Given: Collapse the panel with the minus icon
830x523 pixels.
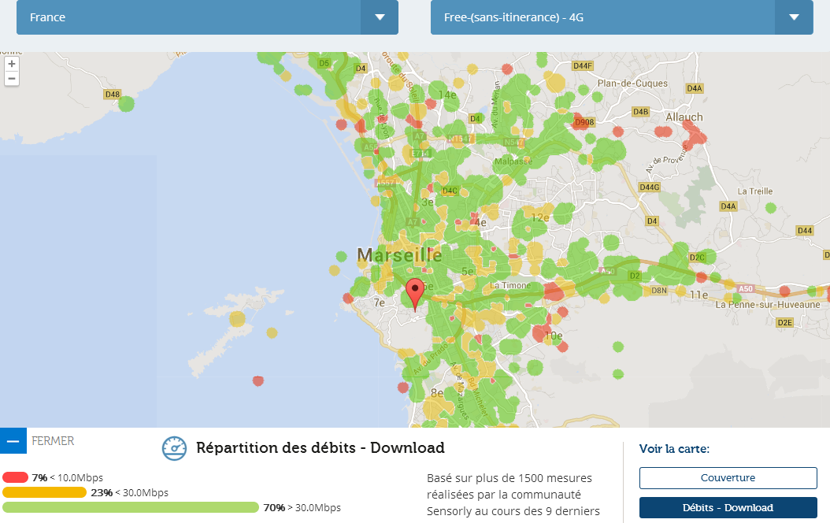Looking at the screenshot, I should click(x=13, y=441).
